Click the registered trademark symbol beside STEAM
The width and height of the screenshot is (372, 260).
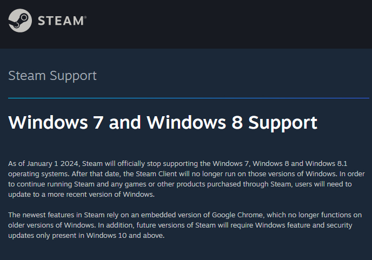coord(85,17)
